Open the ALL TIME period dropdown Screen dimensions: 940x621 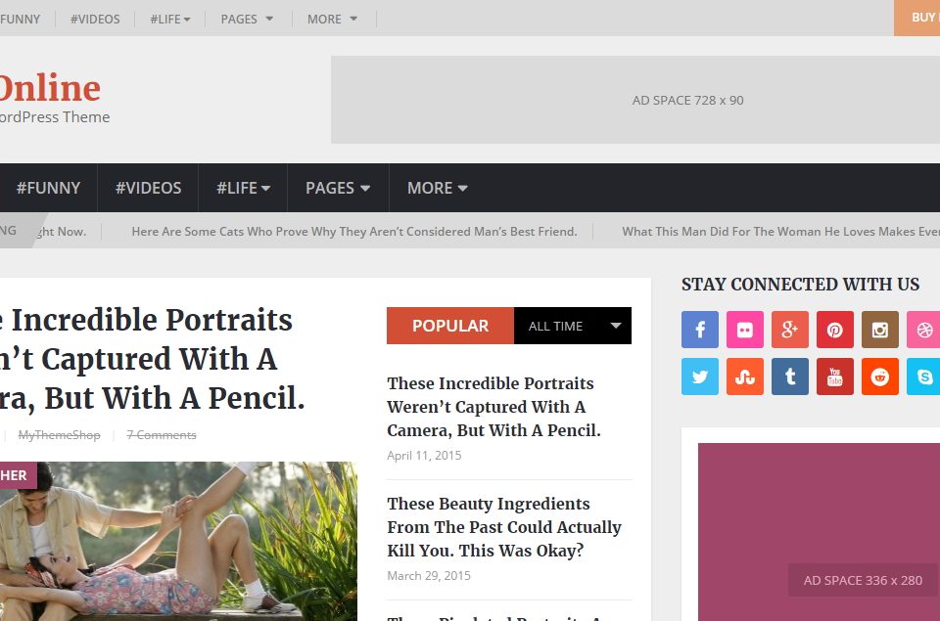tap(573, 326)
